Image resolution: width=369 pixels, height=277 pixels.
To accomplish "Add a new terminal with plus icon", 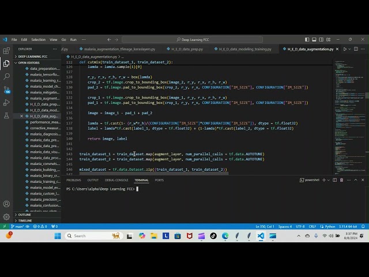I will pos(324,180).
